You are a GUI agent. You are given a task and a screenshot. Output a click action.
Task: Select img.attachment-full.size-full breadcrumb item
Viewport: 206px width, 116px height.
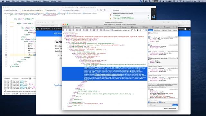click(120, 30)
